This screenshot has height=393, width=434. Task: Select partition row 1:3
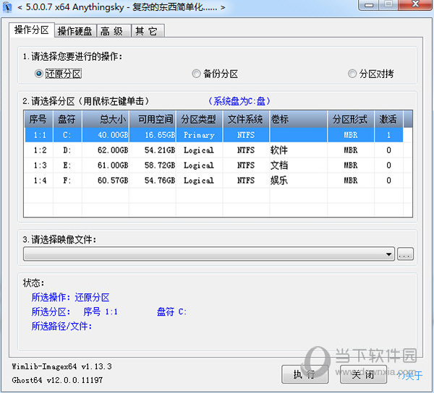213,165
